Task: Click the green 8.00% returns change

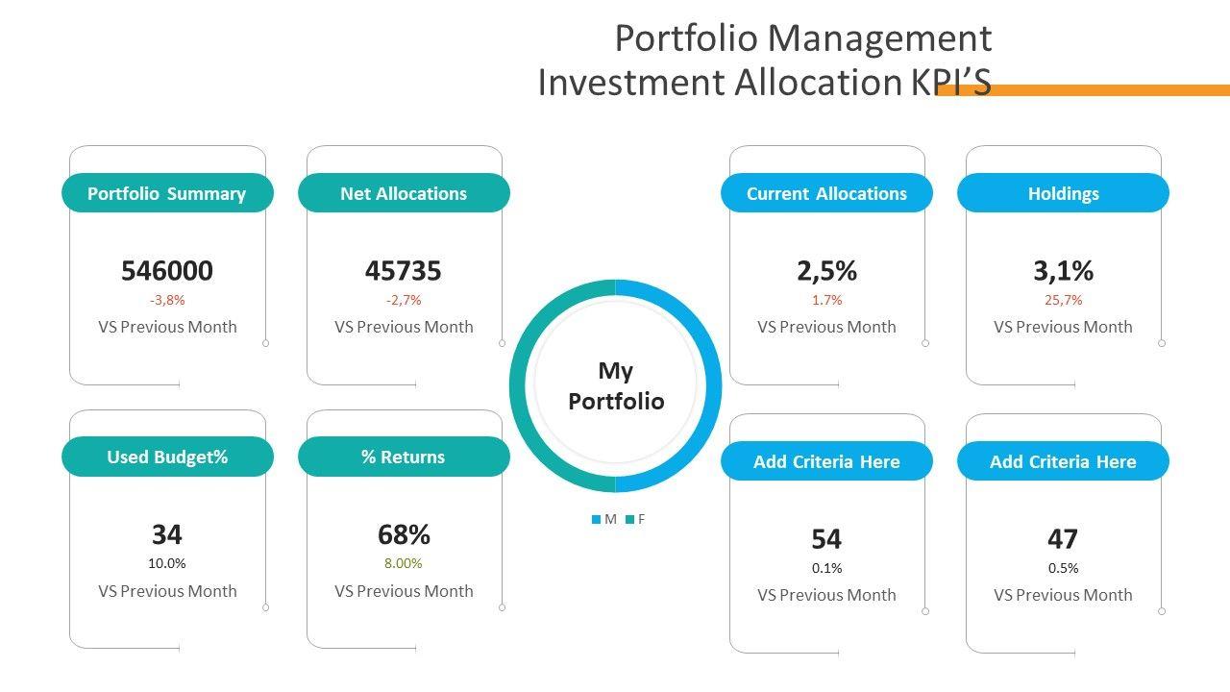Action: tap(404, 563)
